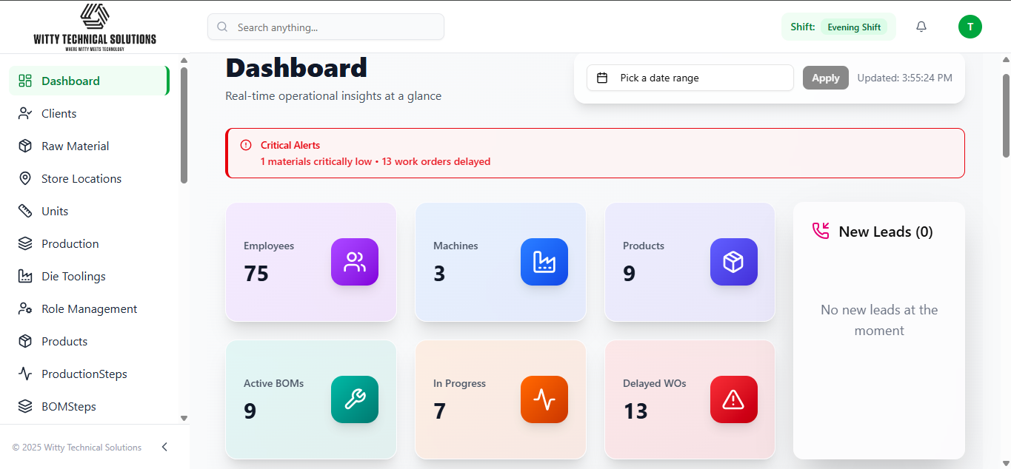1011x469 pixels.
Task: Click the purple Employees card icon
Action: pos(354,262)
